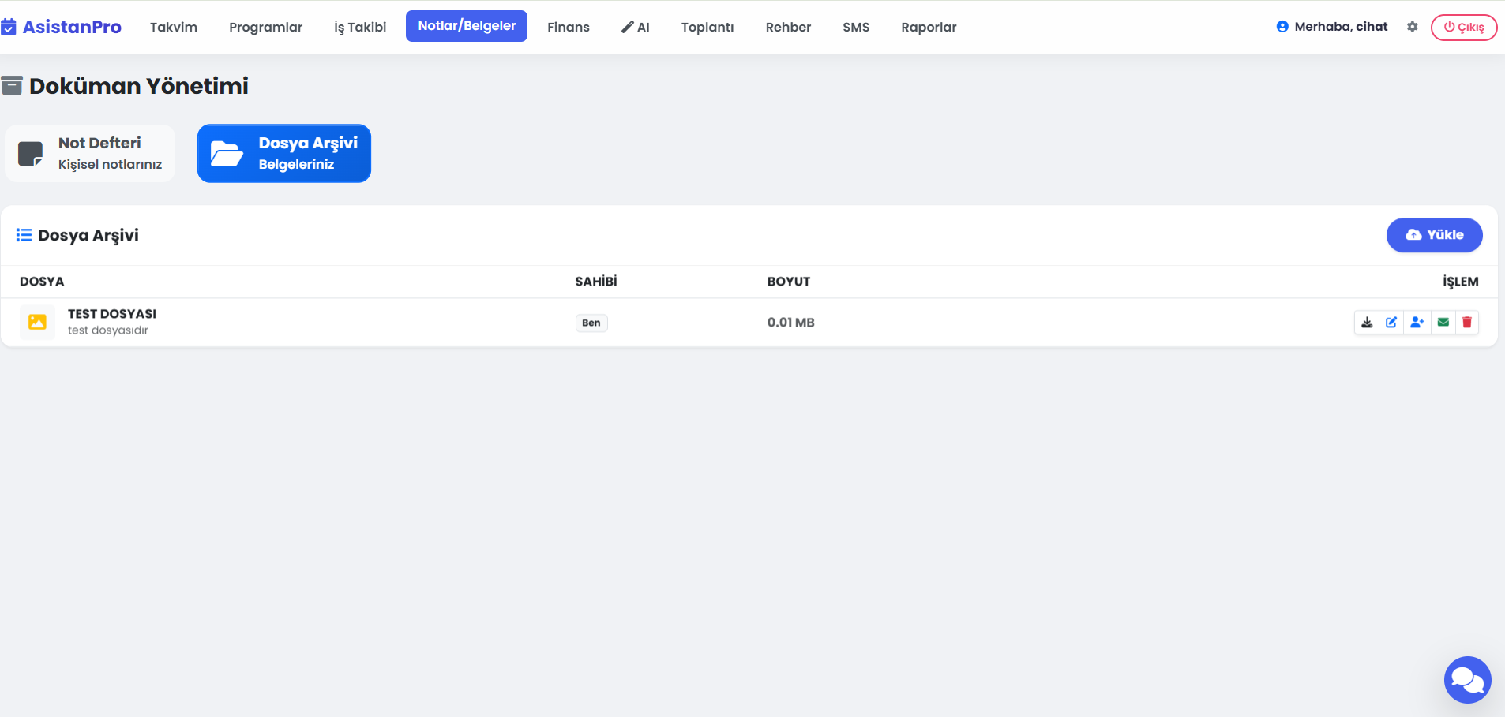Screen dimensions: 1505x717
Task: Delete file with red trash icon
Action: 1467,323
